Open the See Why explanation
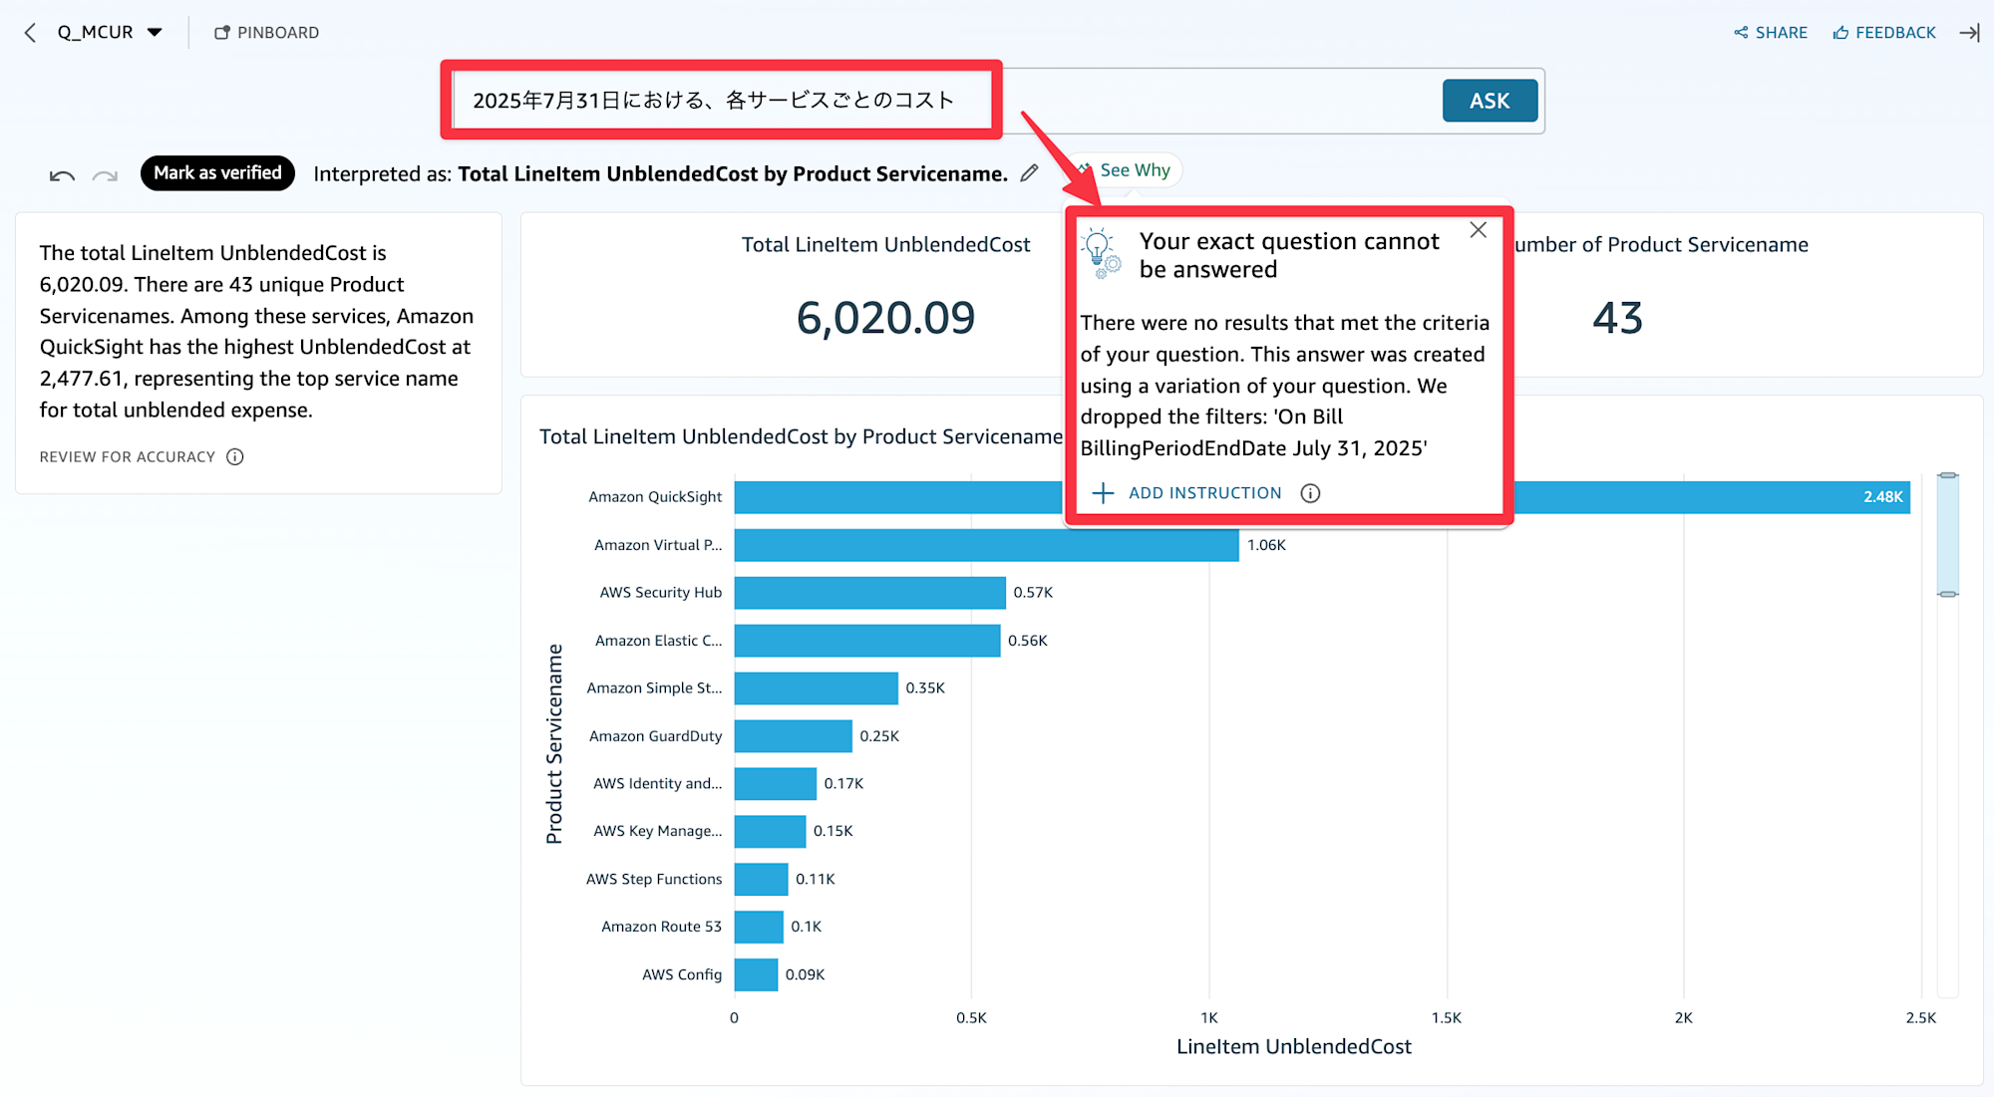 1126,170
